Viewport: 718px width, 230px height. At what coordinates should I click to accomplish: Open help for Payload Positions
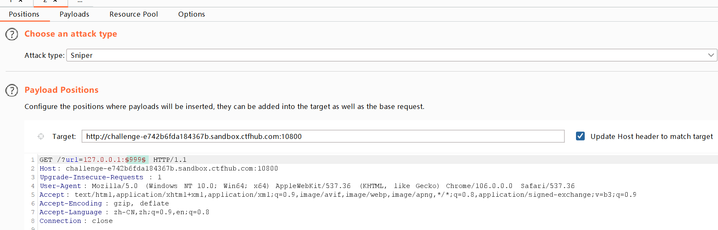(12, 90)
